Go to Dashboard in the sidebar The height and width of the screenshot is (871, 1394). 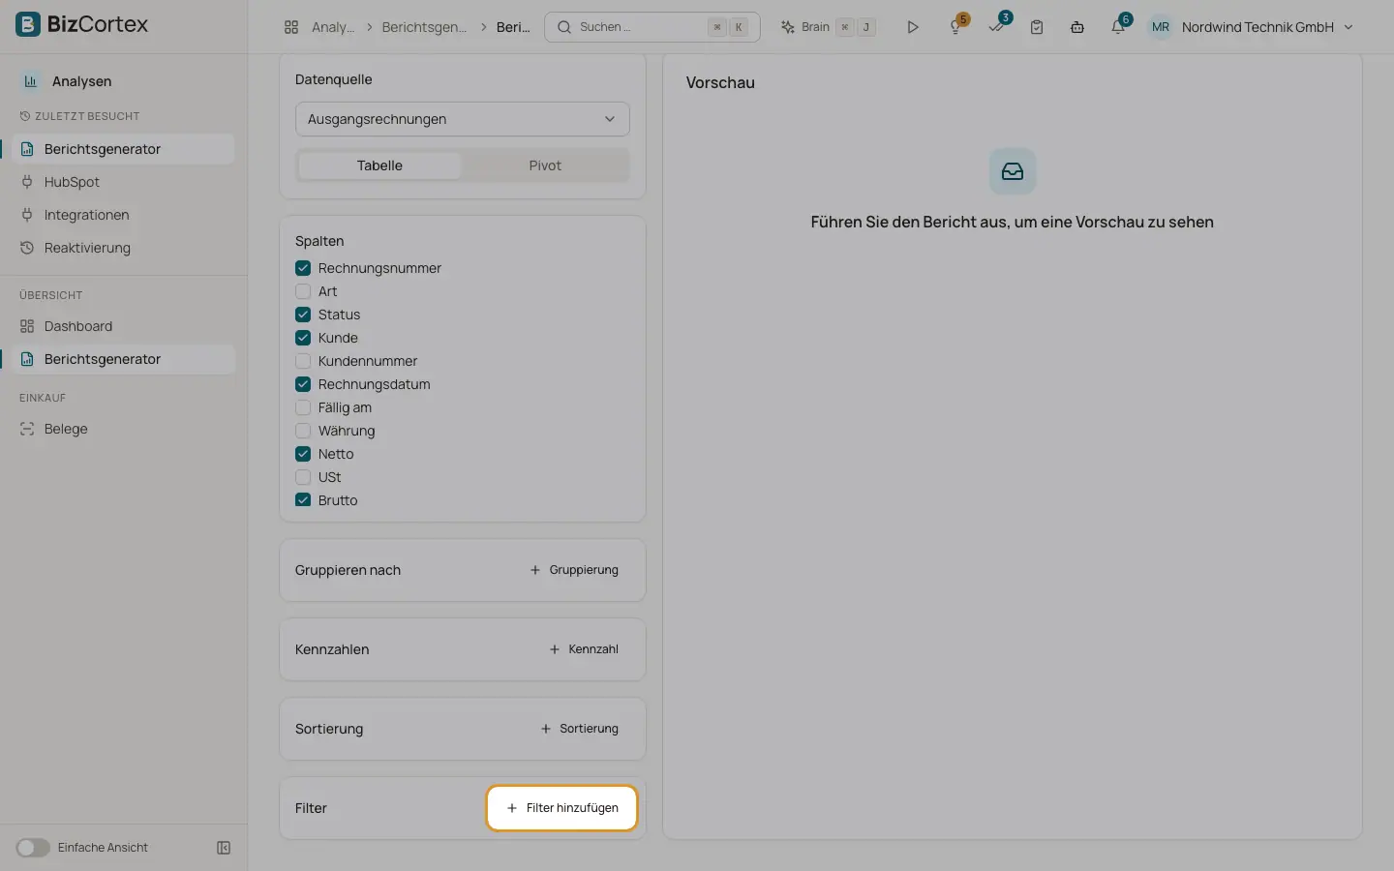point(123,326)
